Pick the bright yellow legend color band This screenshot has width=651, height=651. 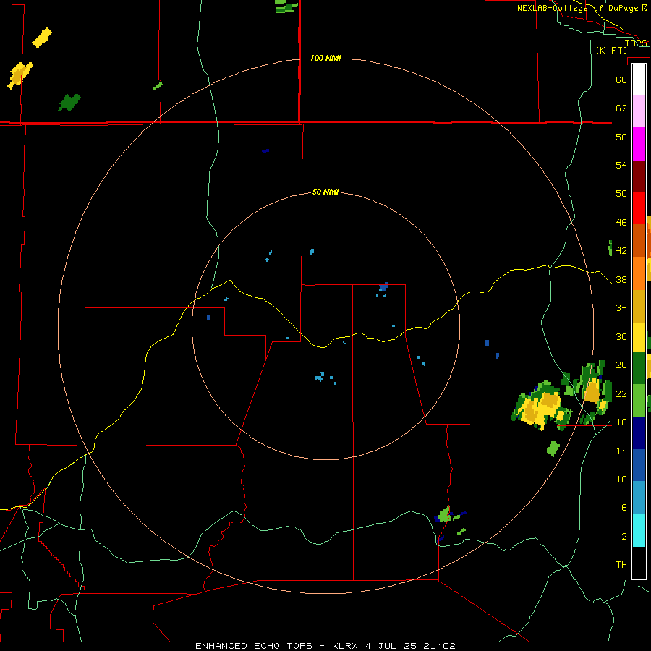pos(639,337)
